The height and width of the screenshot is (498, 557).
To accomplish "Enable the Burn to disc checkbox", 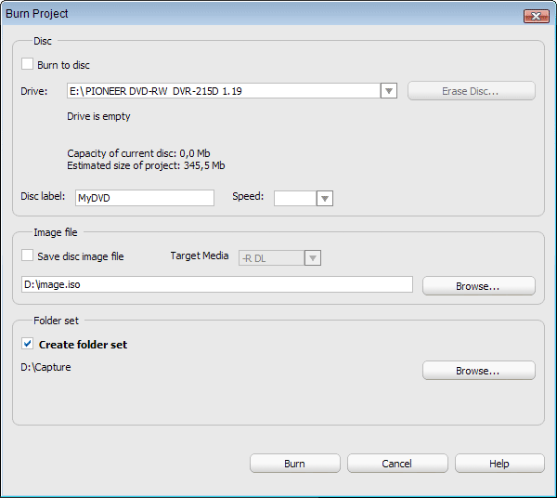I will [27, 64].
